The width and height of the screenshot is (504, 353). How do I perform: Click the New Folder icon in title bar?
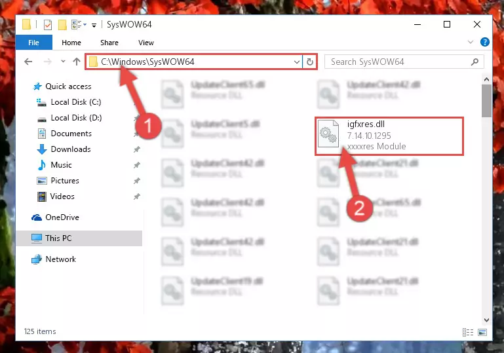(62, 24)
